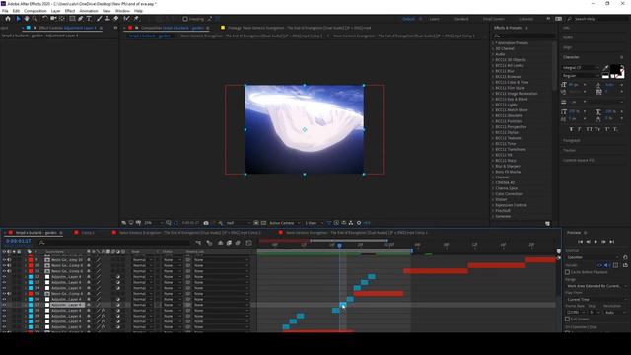This screenshot has width=631, height=355.
Task: Enable Cache Before Playback checkbox
Action: 568,272
